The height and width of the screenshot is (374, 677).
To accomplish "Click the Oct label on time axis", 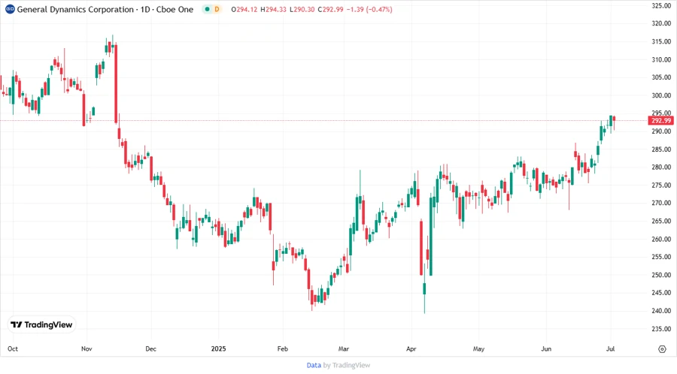I will pos(13,348).
